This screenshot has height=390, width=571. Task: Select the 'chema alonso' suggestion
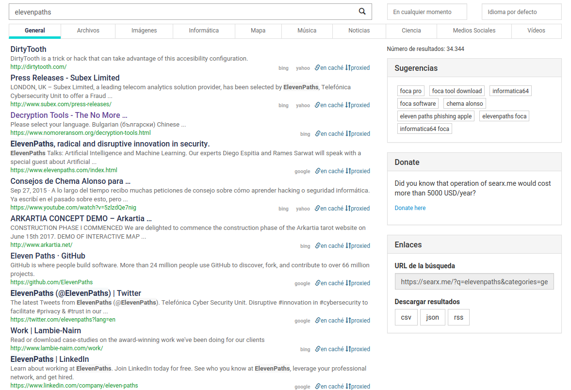464,104
